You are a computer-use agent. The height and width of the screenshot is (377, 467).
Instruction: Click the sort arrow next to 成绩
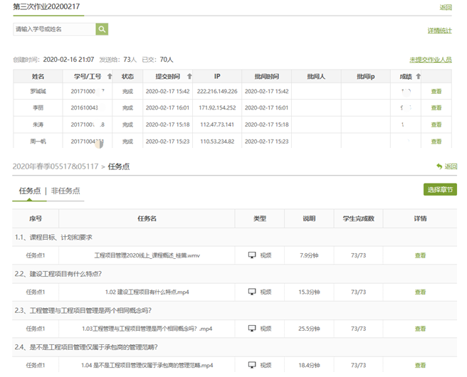(418, 76)
